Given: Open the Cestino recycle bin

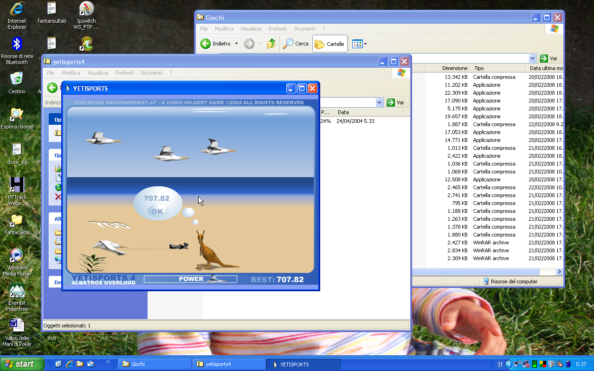Looking at the screenshot, I should [17, 83].
